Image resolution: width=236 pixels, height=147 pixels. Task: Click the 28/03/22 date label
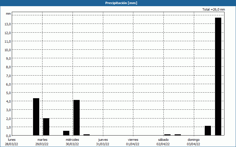12,144
